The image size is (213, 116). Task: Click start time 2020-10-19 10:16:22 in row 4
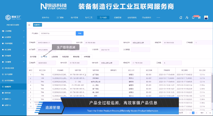pos(167,85)
